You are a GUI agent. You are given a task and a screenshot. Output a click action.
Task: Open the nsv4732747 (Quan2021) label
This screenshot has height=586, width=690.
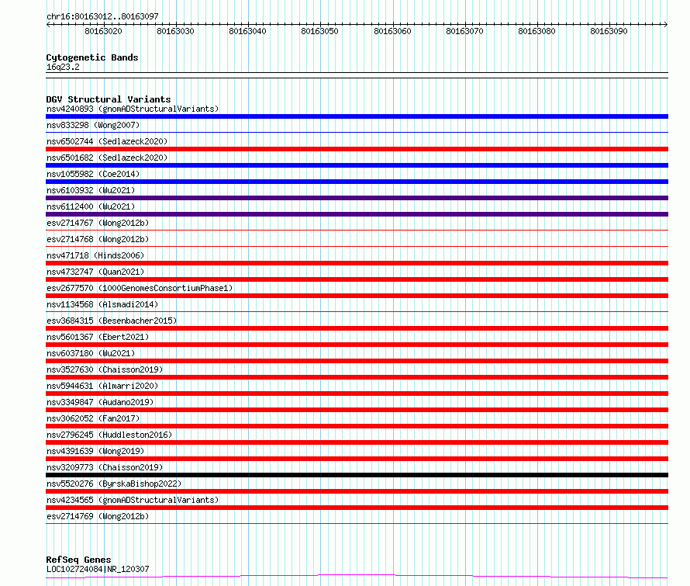[95, 272]
